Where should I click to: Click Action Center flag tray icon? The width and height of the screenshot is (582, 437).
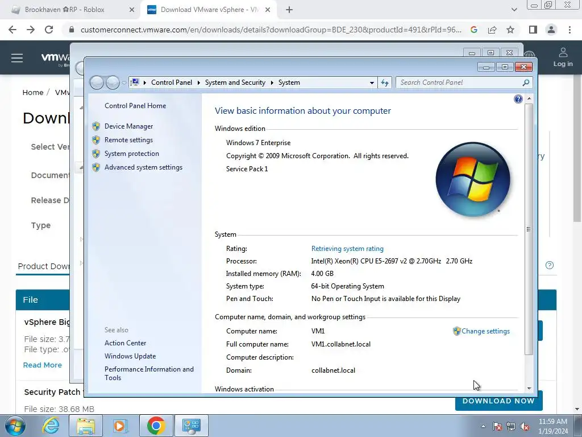(x=497, y=427)
